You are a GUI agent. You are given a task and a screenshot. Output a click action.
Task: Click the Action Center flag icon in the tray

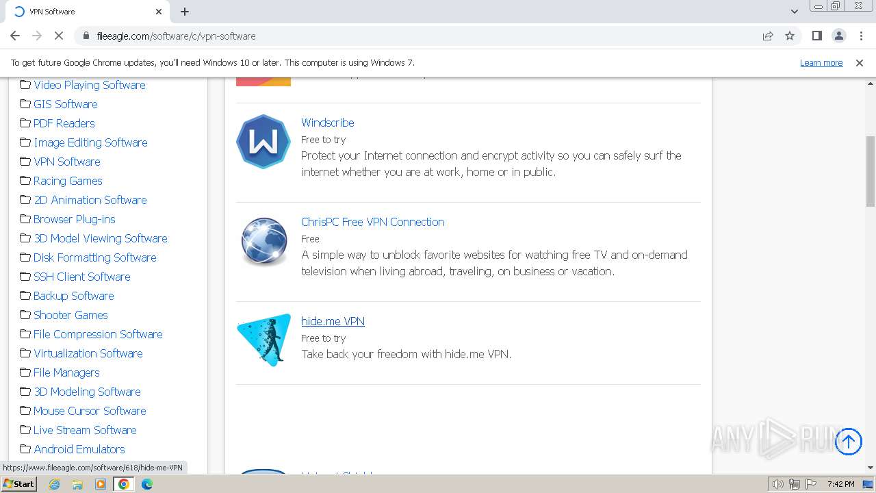coord(811,484)
